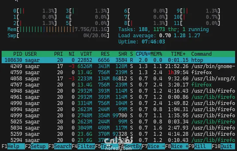The image size is (237, 151).
Task: Select the htop process row 108630
Action: (x=118, y=60)
